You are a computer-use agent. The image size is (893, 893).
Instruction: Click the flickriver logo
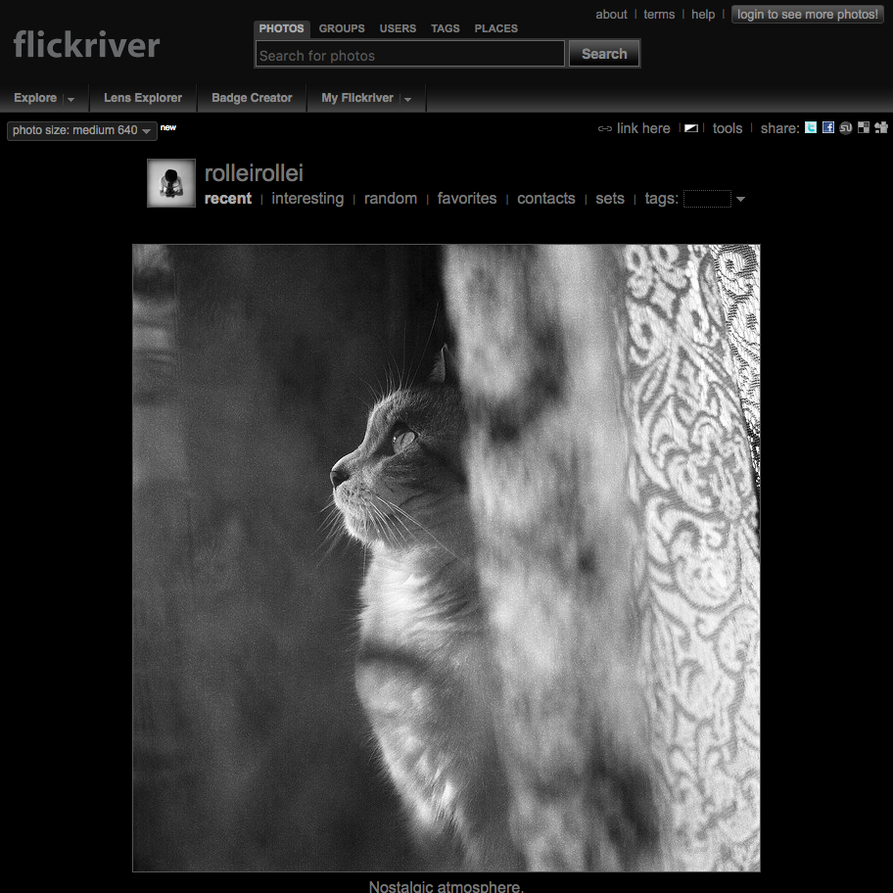click(x=86, y=44)
